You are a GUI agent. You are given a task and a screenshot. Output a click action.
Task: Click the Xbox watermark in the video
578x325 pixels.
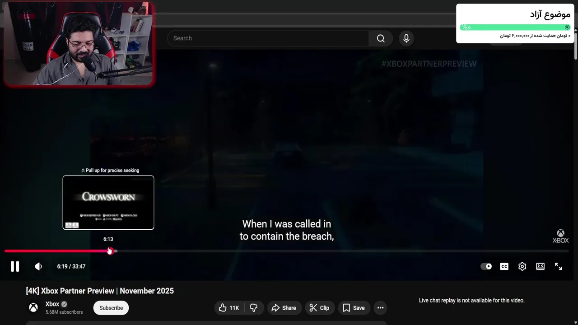(560, 236)
